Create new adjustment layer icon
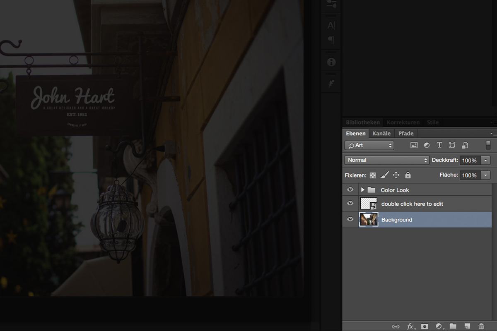 pos(439,326)
